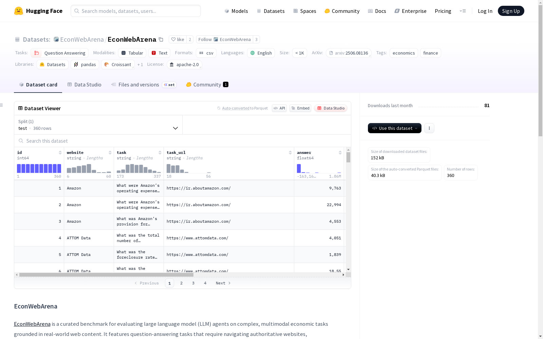Select the economics tag
This screenshot has height=339, width=543.
404,53
